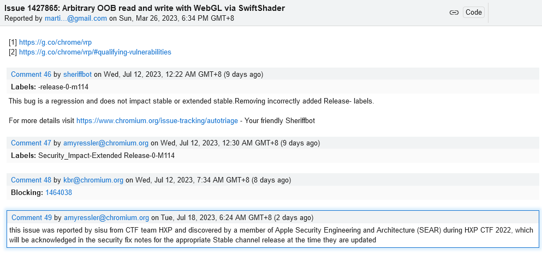Image resolution: width=542 pixels, height=256 pixels.
Task: Open kbr@chromium.org user profile
Action: pos(93,180)
